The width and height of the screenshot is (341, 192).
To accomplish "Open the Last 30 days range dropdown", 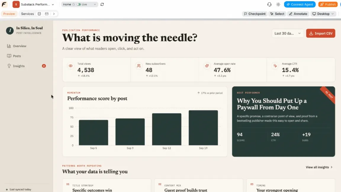I will 287,33.
